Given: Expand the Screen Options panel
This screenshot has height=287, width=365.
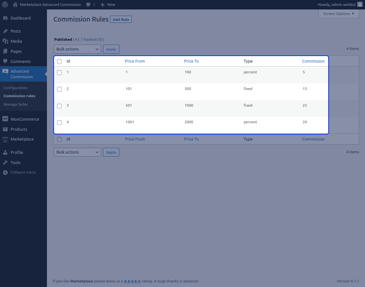Looking at the screenshot, I should 338,14.
